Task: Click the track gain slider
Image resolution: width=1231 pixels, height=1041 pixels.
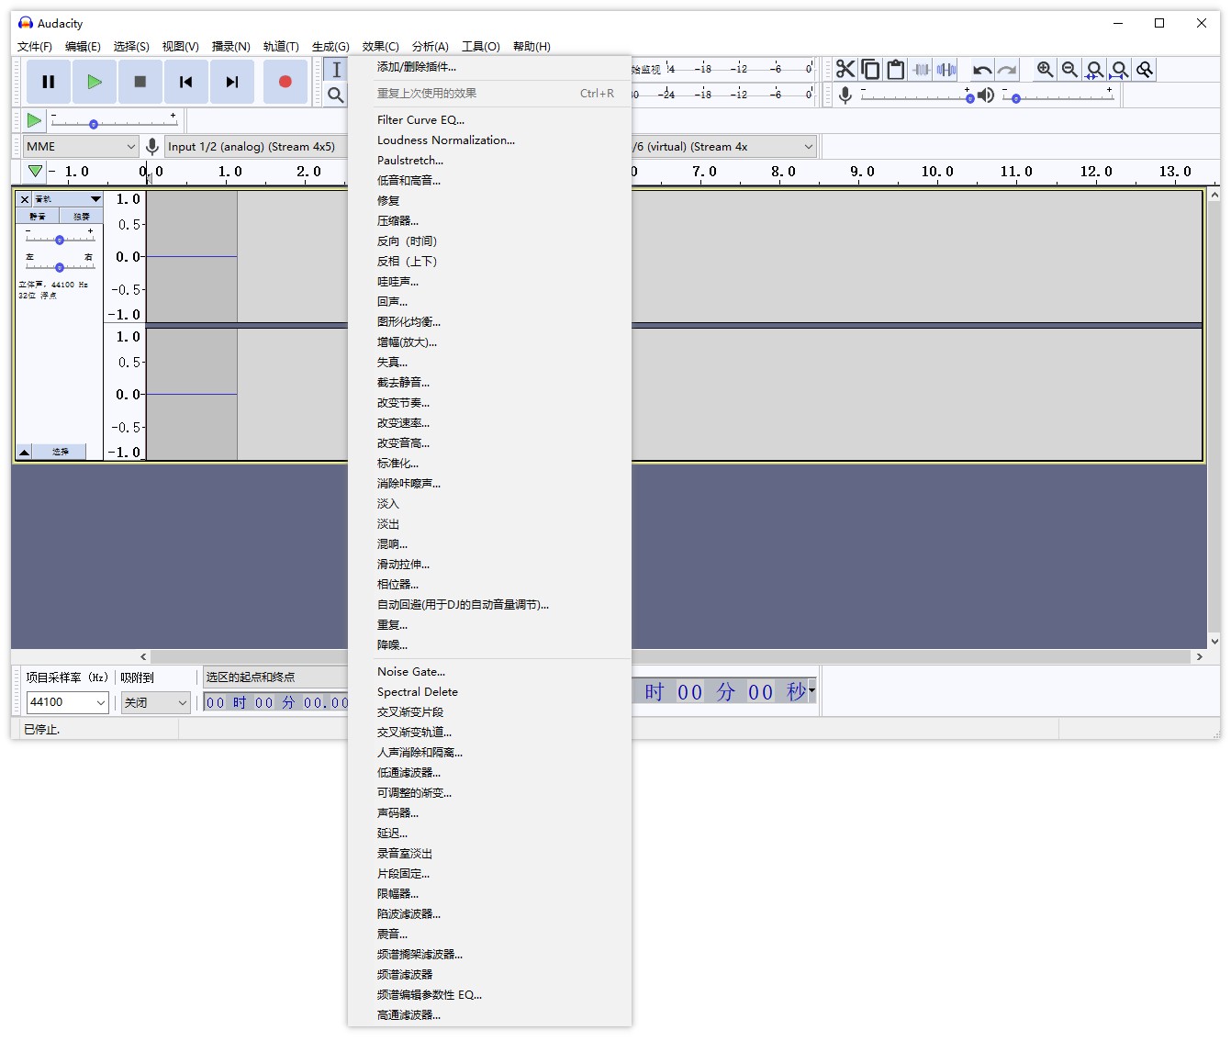Action: (x=60, y=240)
